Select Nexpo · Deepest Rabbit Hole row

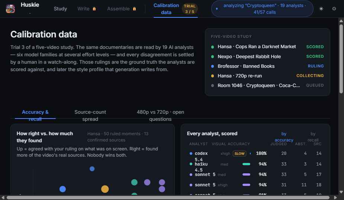point(267,56)
